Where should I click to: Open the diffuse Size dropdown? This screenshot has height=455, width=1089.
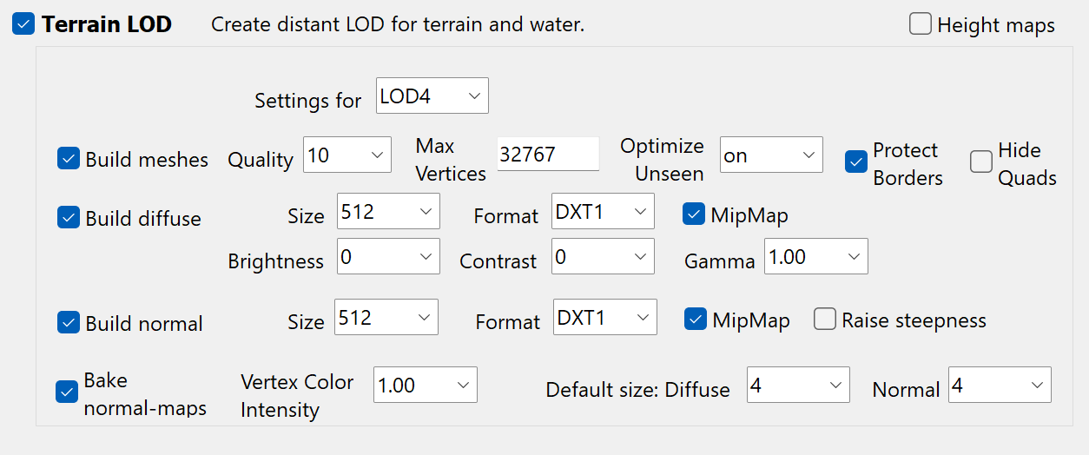388,212
